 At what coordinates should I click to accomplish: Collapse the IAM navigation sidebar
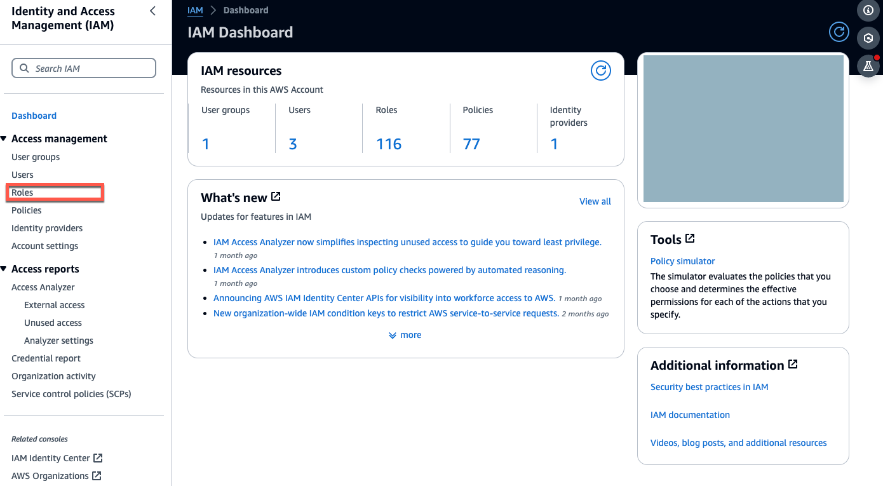point(152,11)
